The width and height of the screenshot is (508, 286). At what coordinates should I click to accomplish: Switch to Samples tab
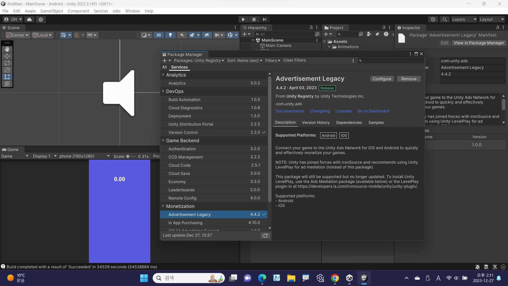point(376,123)
